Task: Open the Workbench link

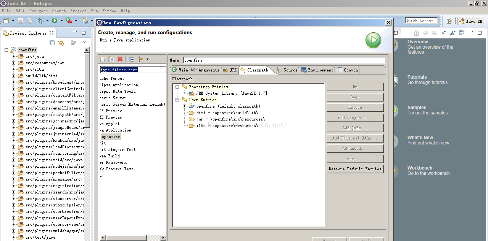Action: pyautogui.click(x=420, y=168)
